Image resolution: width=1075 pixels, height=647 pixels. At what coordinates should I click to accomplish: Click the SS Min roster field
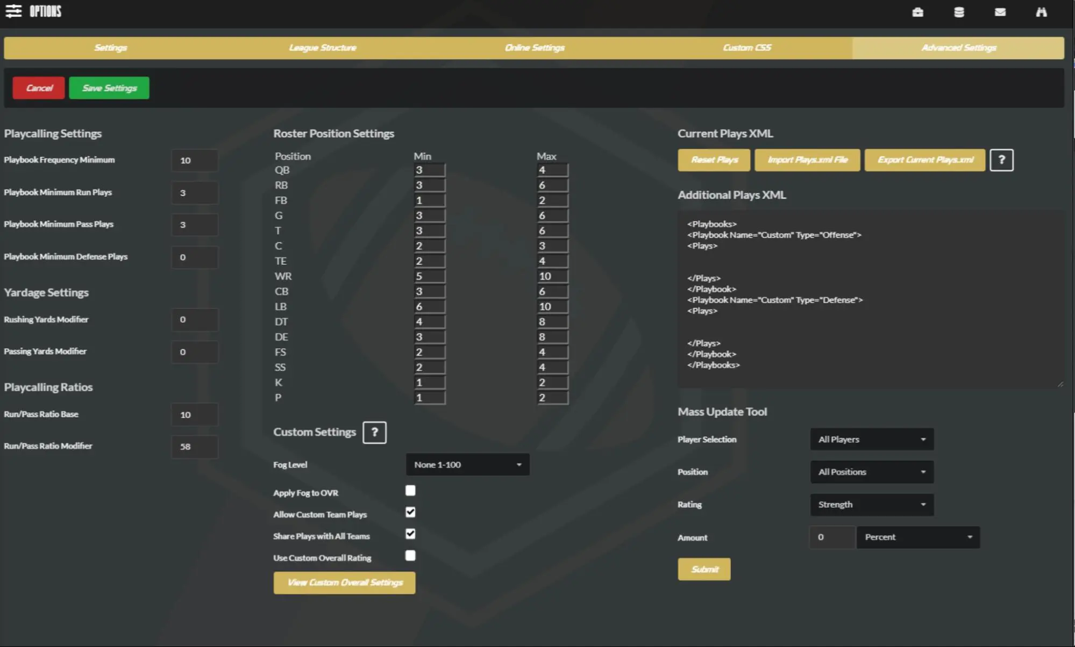pos(430,368)
